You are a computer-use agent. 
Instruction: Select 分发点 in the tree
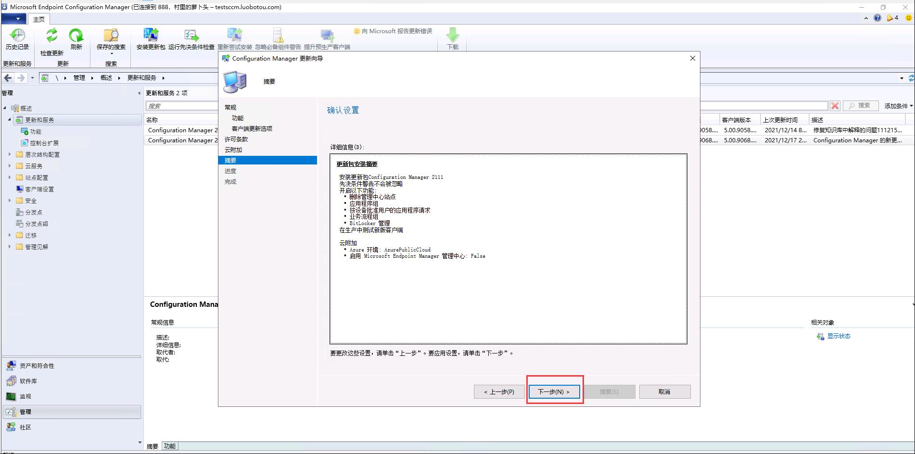pyautogui.click(x=34, y=212)
